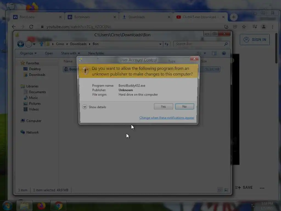Select Cirno in the address breadcrumb
The width and height of the screenshot is (281, 211).
point(60,44)
